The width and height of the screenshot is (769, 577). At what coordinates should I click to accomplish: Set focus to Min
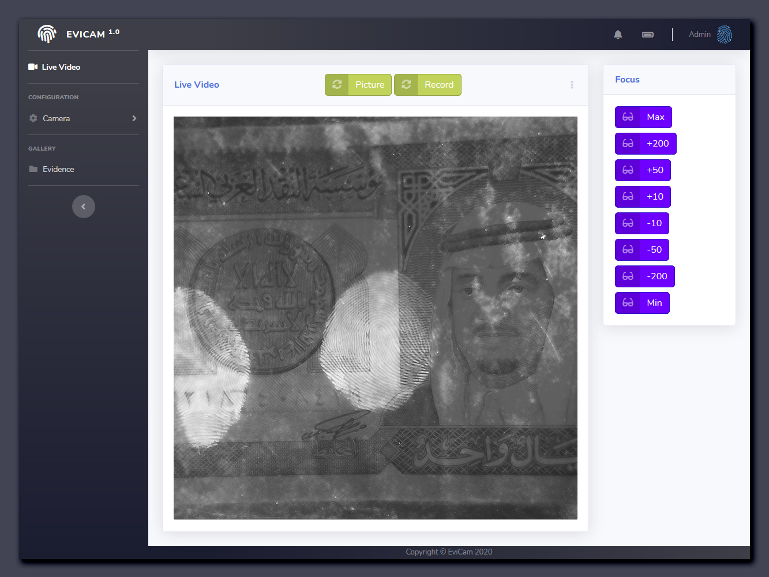coord(642,303)
